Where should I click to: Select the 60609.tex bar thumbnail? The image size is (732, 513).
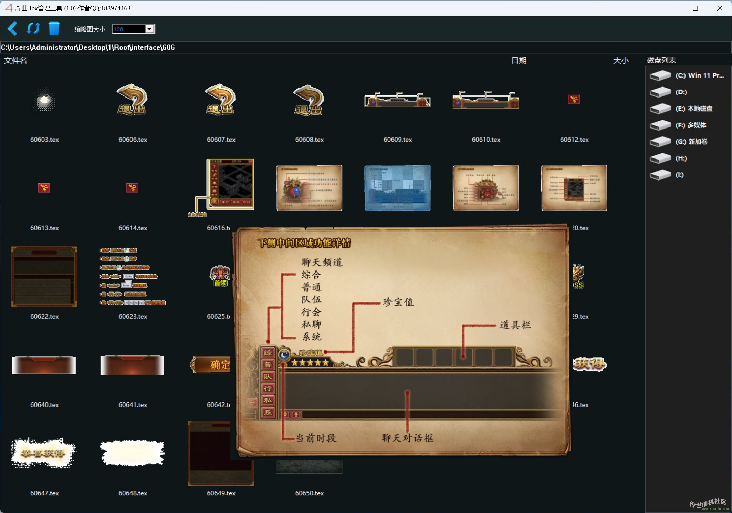[397, 100]
